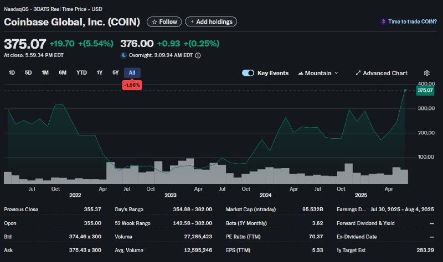
Task: Click the Add holdings button
Action: [x=211, y=22]
